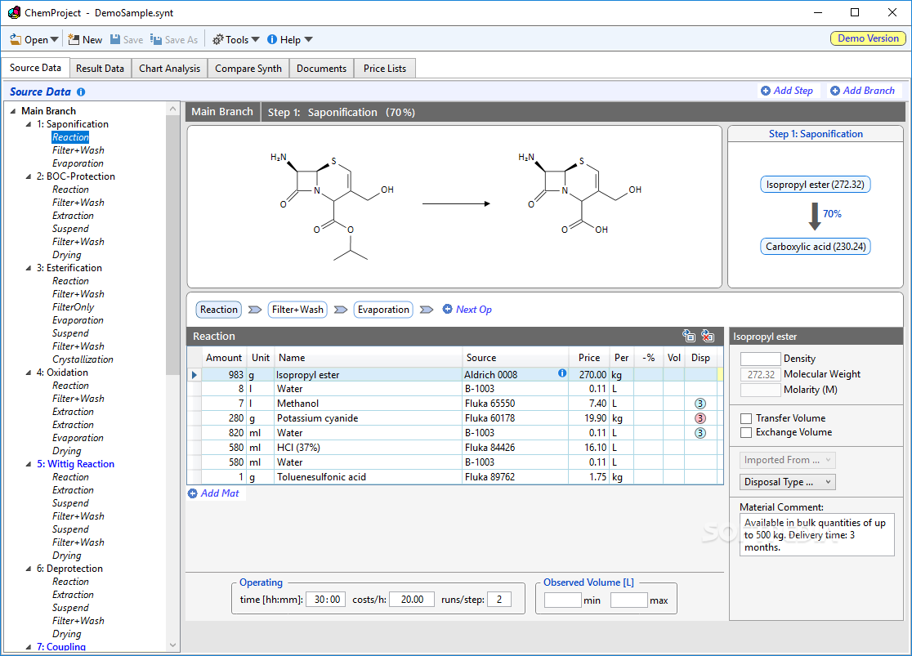
Task: Open the Price Lists tab
Action: coord(385,68)
